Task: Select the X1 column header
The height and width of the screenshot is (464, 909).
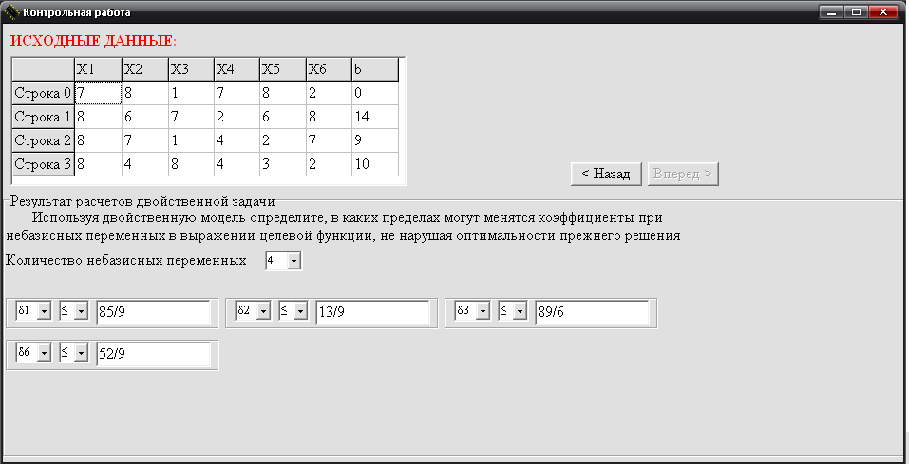Action: (x=98, y=69)
